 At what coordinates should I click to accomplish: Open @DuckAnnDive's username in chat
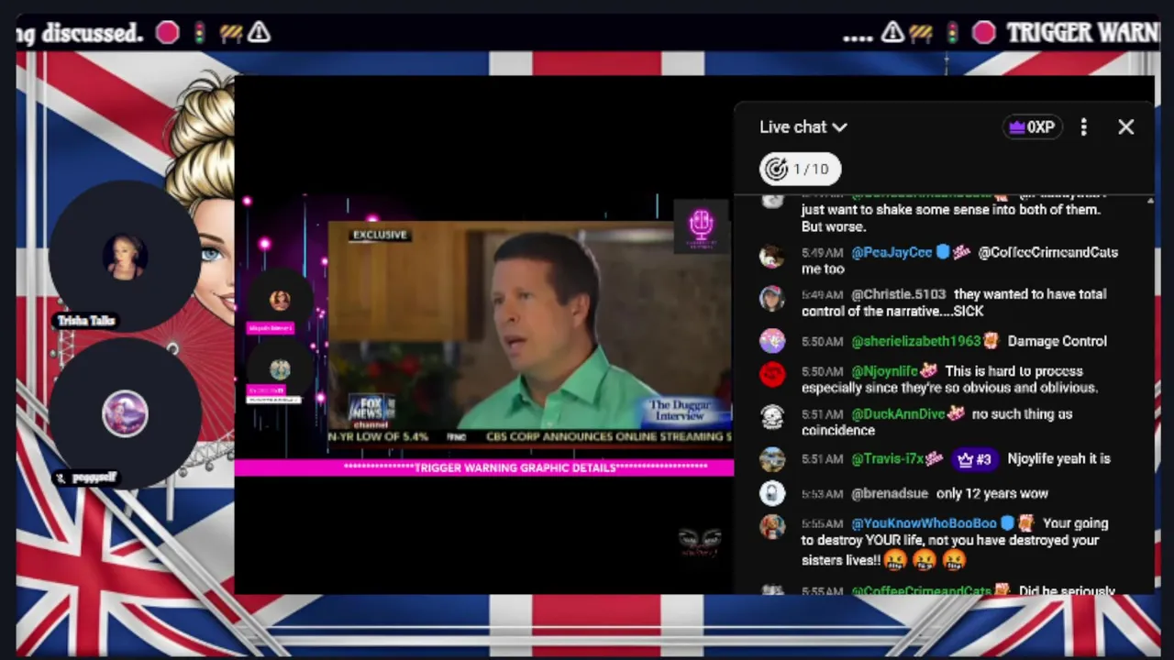(x=898, y=414)
